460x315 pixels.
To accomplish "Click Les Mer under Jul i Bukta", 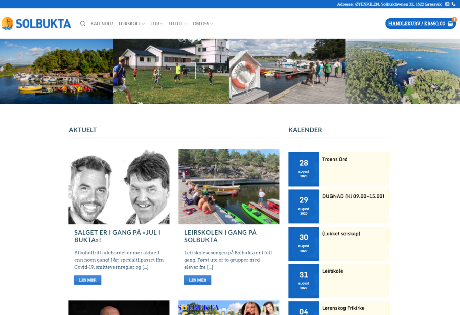I will pos(87,280).
